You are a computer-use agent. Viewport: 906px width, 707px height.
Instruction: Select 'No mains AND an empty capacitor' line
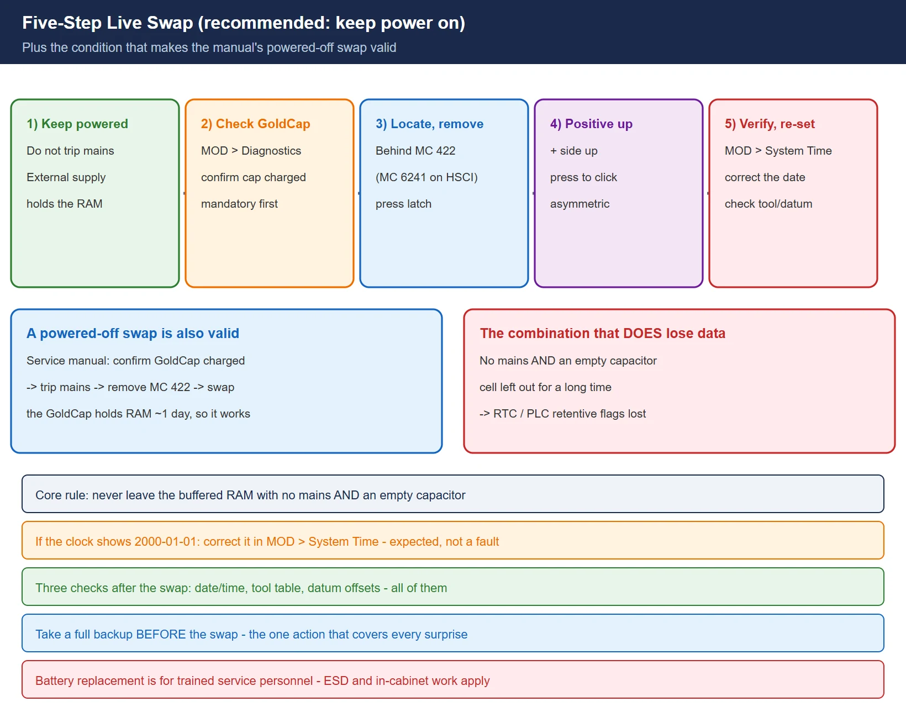pos(568,361)
